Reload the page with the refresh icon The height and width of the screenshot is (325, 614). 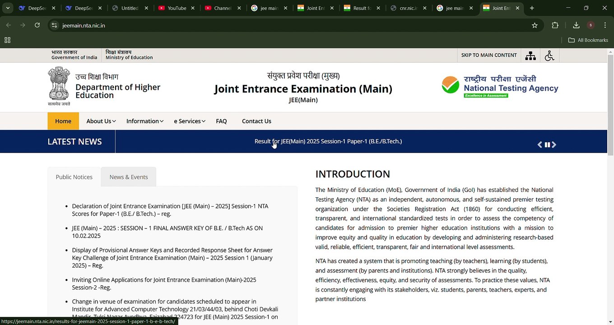coord(37,25)
